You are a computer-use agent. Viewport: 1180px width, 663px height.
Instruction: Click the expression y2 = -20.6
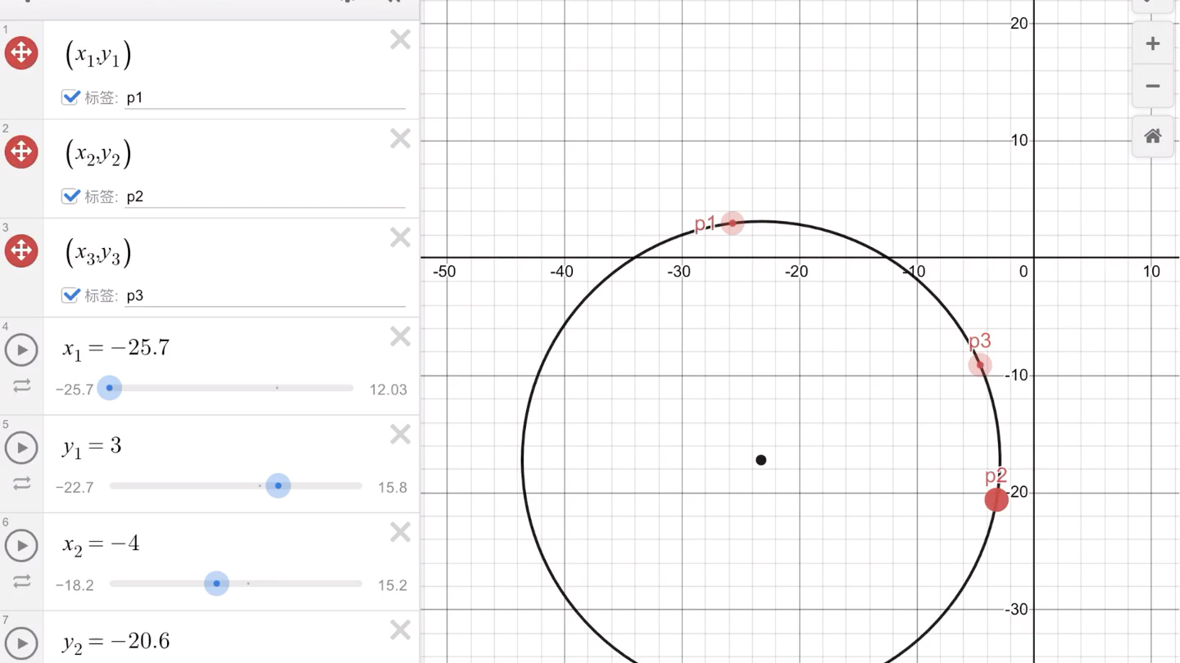[x=116, y=641]
